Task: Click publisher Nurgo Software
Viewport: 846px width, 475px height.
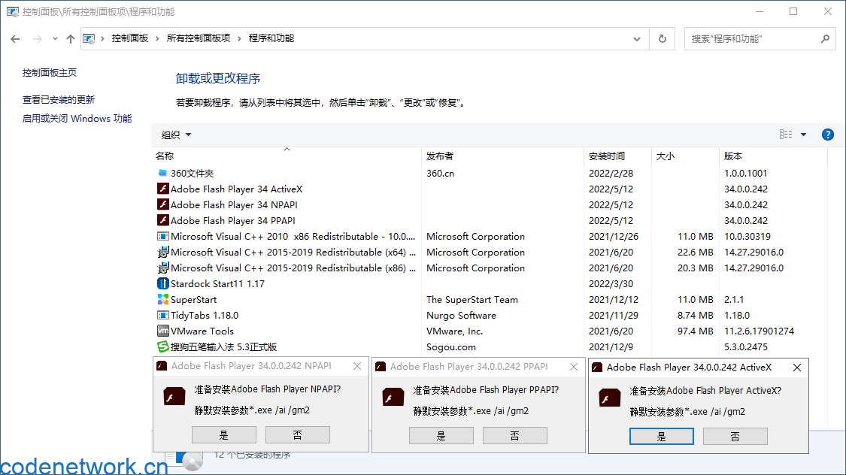Action: (461, 316)
